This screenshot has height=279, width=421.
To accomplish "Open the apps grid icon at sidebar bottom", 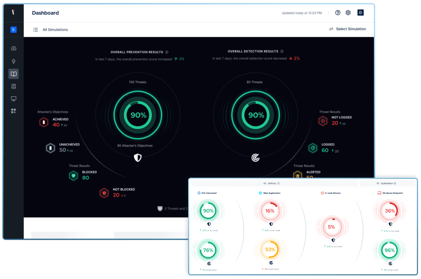I will [x=14, y=111].
